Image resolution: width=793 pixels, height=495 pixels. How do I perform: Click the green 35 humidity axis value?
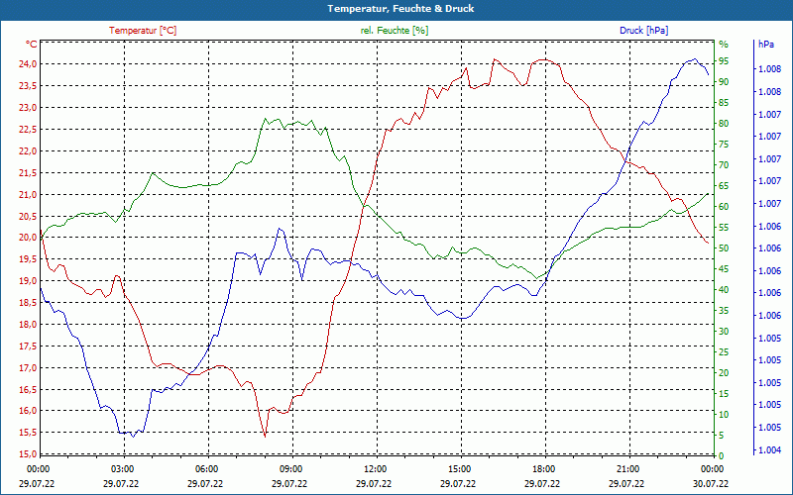[x=724, y=311]
